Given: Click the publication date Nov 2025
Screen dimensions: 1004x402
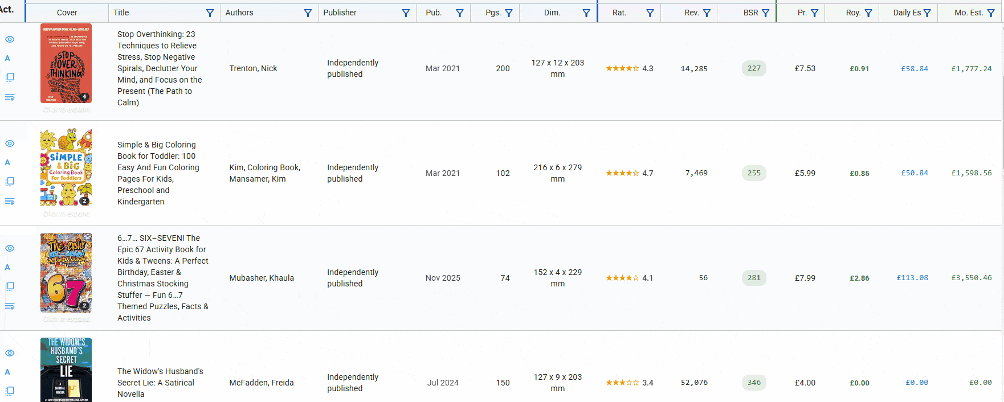Looking at the screenshot, I should (443, 278).
